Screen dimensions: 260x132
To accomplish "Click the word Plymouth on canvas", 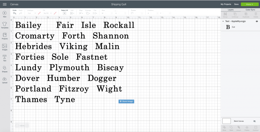I will 69,68.
